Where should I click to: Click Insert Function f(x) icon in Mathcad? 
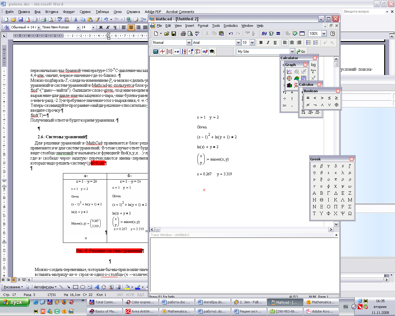(264, 33)
